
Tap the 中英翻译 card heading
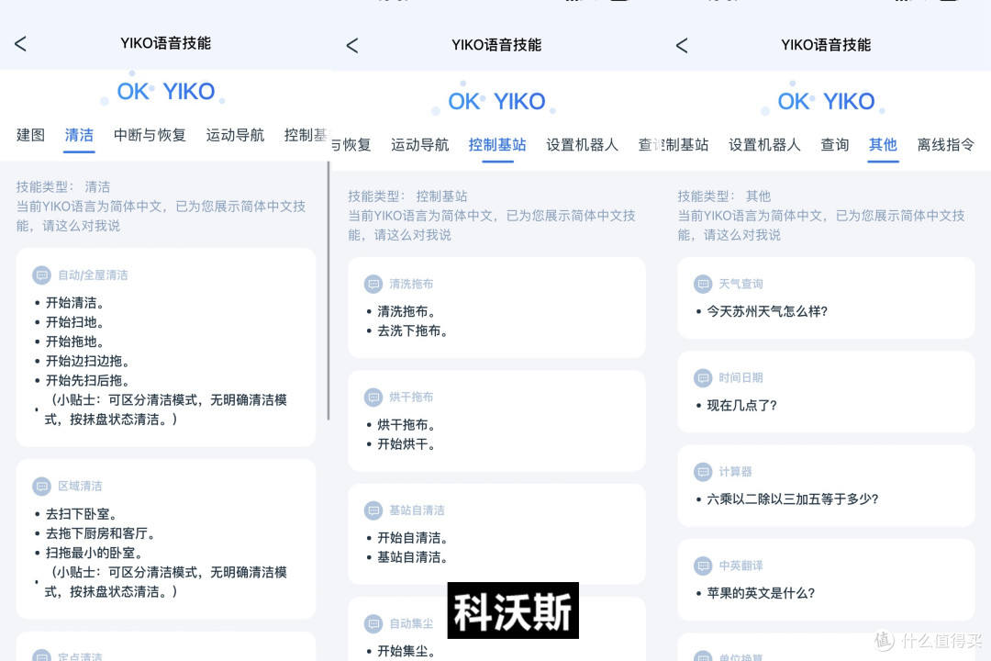click(x=740, y=566)
